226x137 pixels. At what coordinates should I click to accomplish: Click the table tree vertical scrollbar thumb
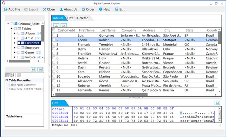pyautogui.click(x=43, y=33)
